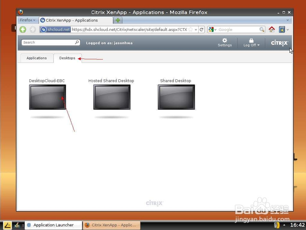
Task: Expand the URL history dropdown arrow
Action: [196, 29]
